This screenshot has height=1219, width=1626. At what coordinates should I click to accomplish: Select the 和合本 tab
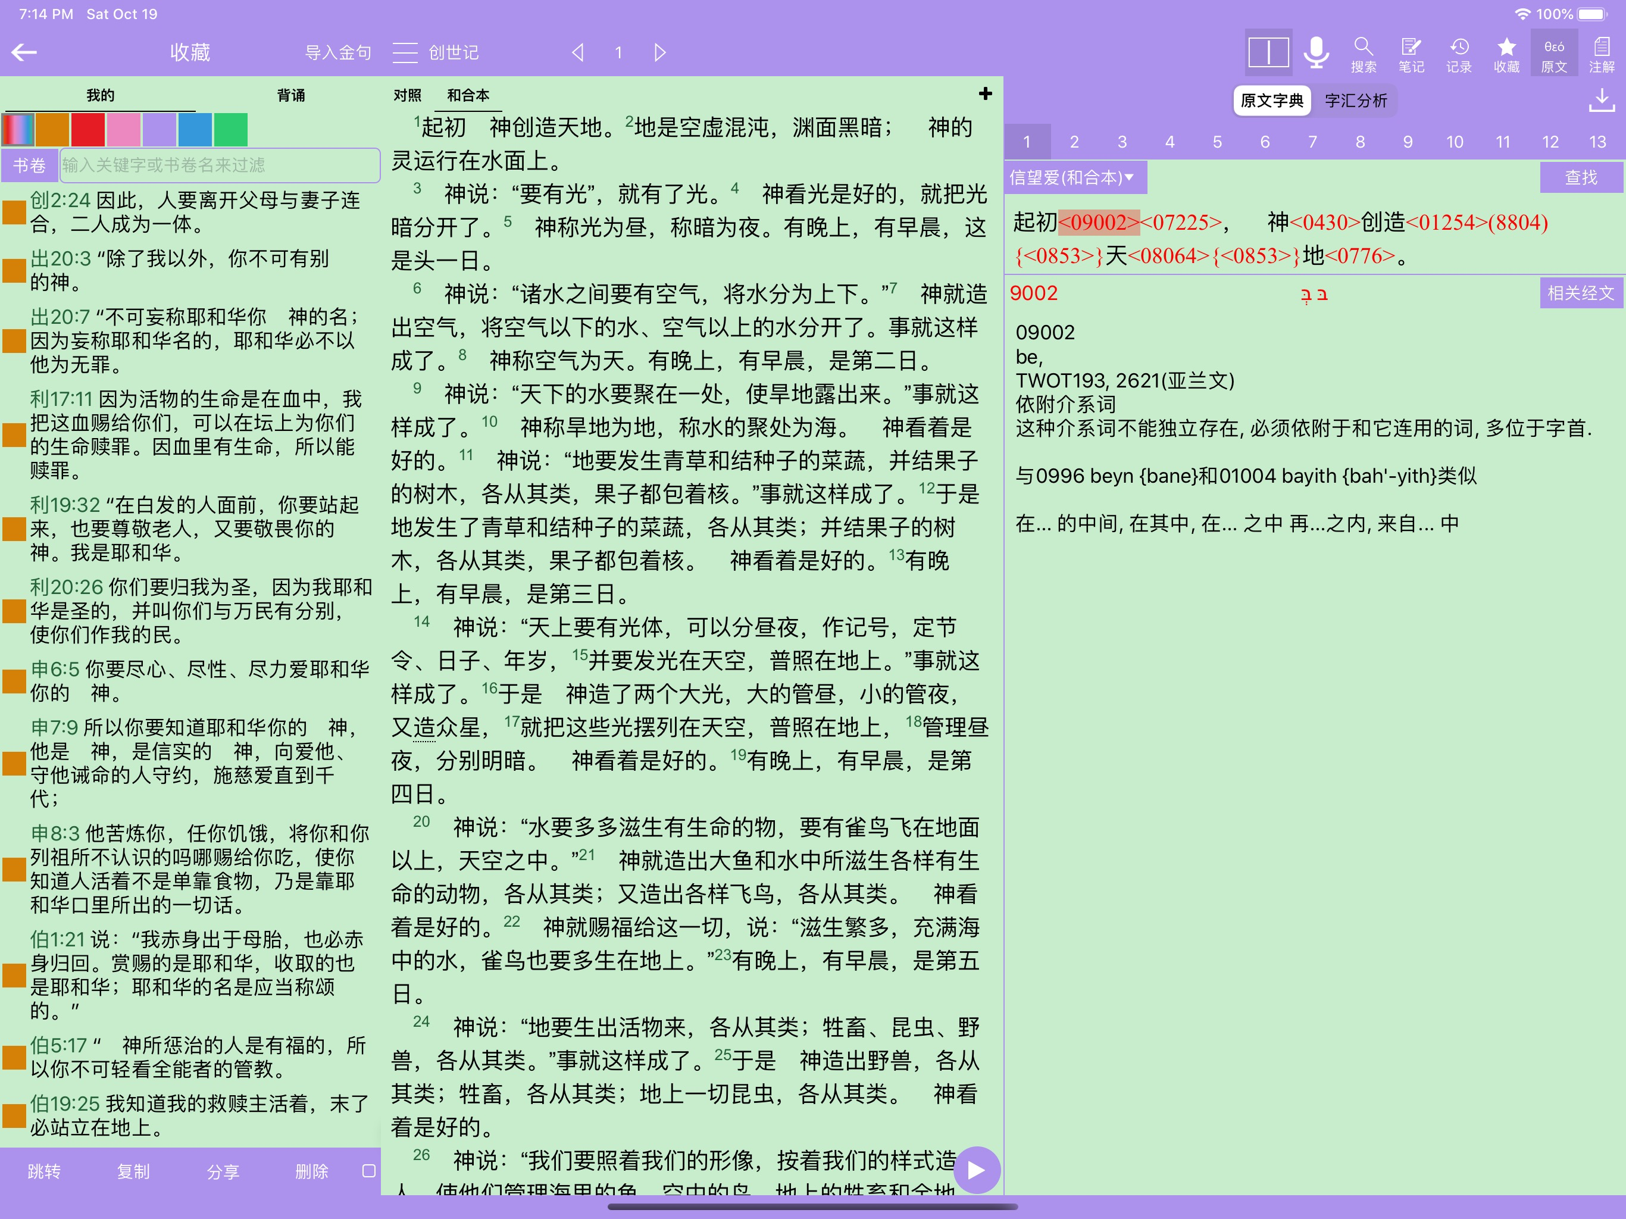click(468, 96)
